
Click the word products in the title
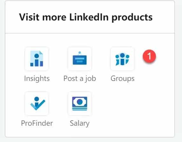click(132, 17)
